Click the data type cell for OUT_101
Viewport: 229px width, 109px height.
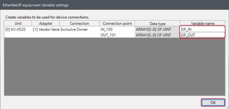coord(157,35)
